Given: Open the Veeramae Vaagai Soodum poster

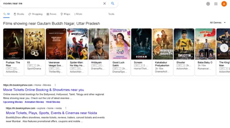Looking at the screenshot, I should [x=56, y=44].
